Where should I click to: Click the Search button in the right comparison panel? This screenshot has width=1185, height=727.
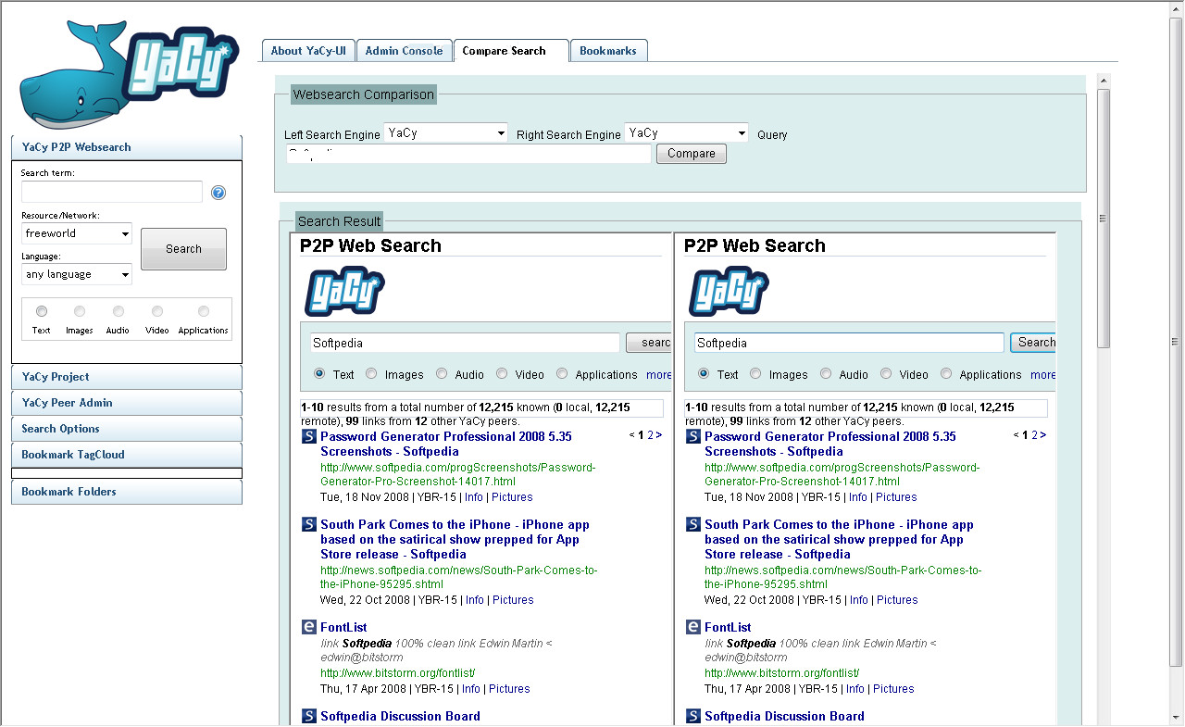1034,343
